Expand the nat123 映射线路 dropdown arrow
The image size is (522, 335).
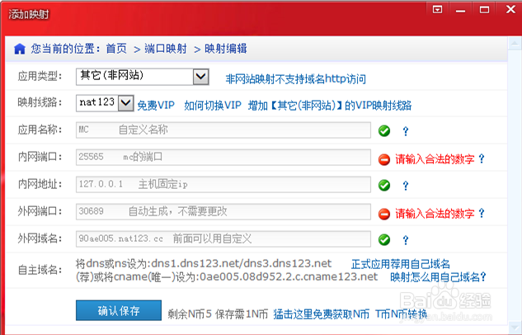point(126,103)
